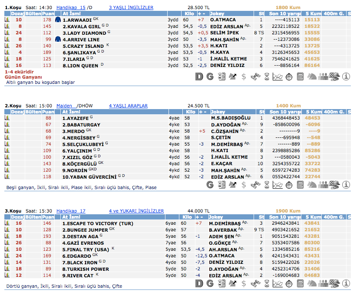The image size is (360, 296).
Task: Open the binoculars icon in race 2 toolbar
Action: pos(255,185)
